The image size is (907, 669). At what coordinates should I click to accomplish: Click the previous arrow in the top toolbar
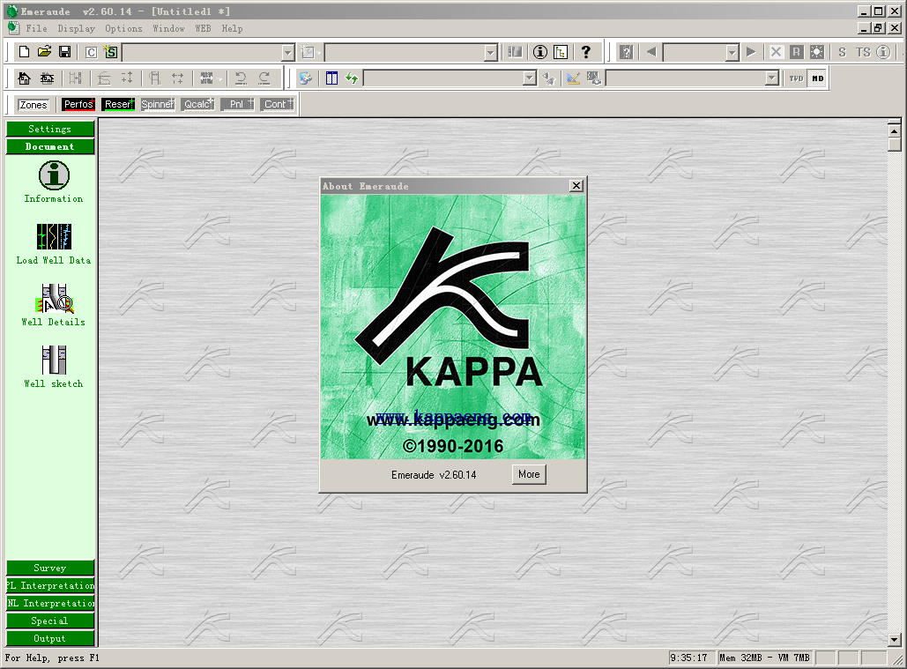[651, 52]
